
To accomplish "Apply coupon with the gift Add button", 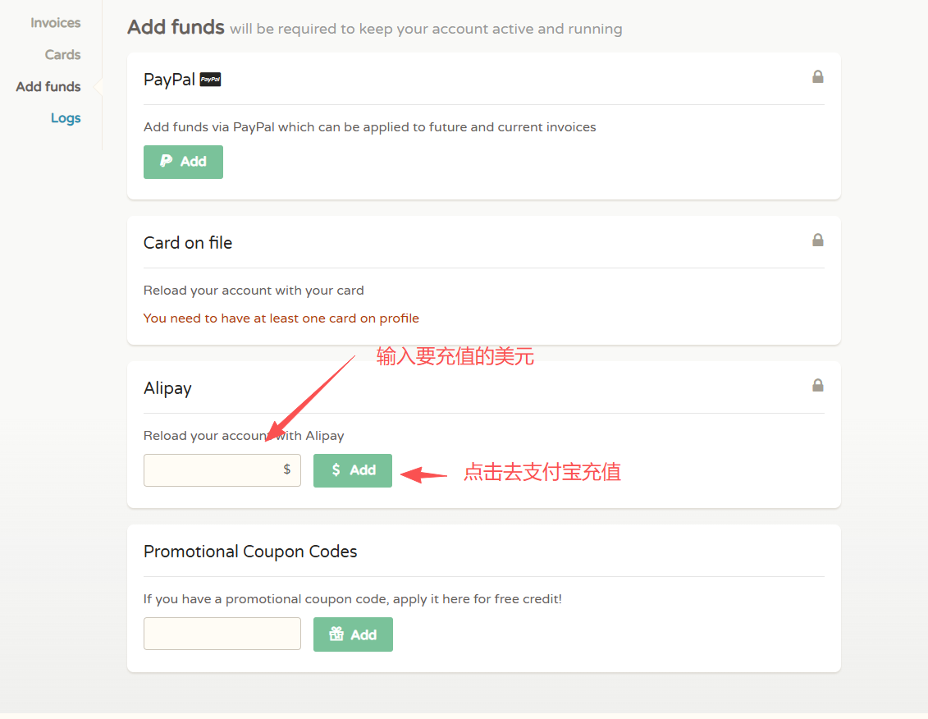I will (x=353, y=634).
